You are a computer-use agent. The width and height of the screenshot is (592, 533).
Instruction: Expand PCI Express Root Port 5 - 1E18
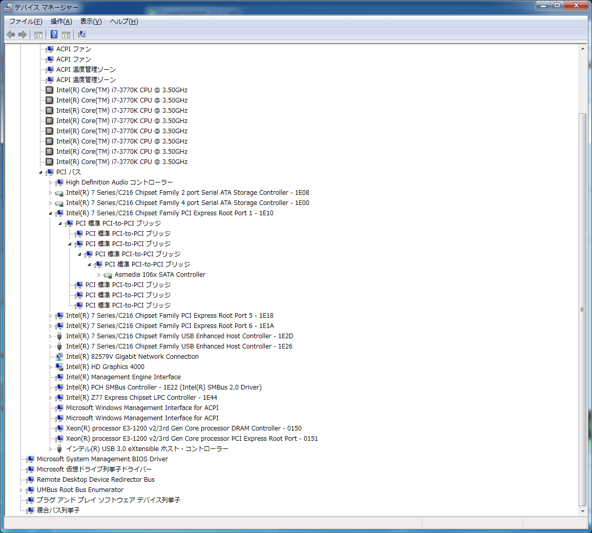50,316
